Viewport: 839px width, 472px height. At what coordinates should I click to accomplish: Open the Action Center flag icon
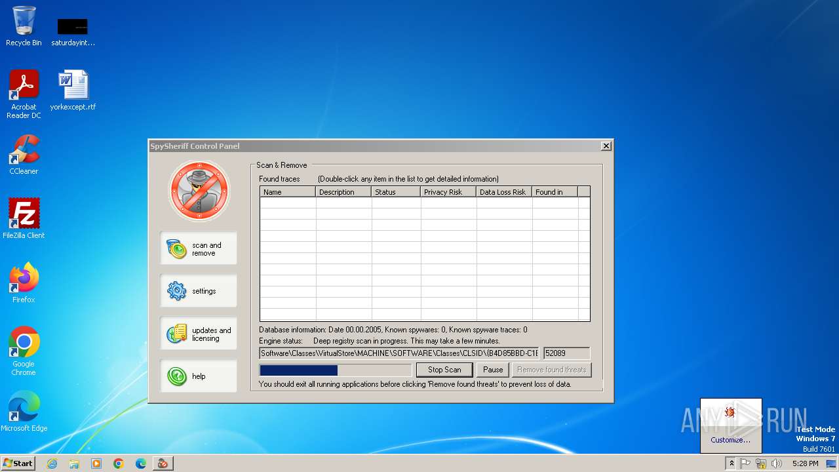point(745,463)
